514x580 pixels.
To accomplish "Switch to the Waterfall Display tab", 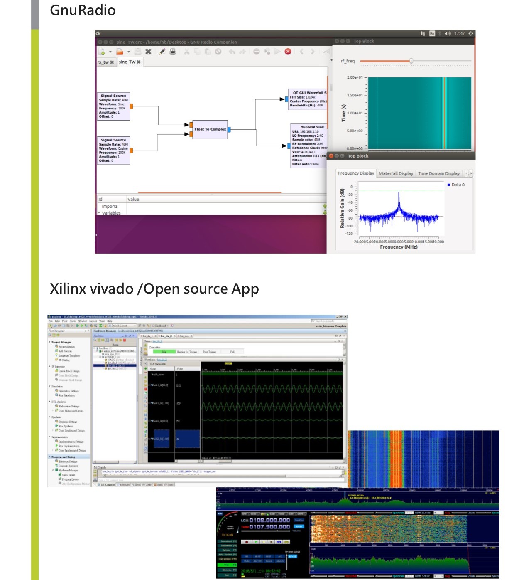I will [396, 174].
